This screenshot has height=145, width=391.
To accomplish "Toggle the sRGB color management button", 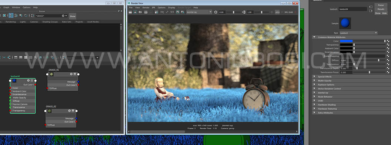I will pyautogui.click(x=277, y=12).
